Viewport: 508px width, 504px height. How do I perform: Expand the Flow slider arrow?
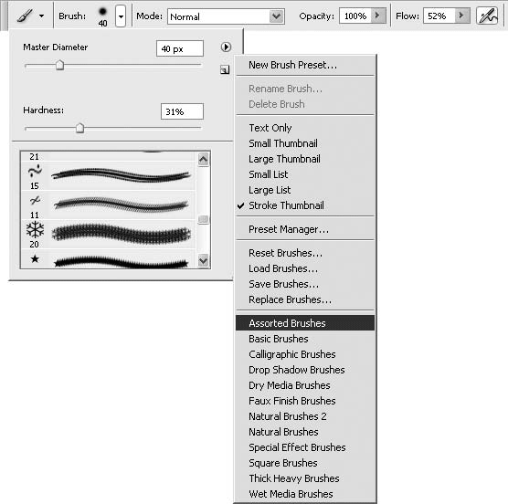(461, 16)
